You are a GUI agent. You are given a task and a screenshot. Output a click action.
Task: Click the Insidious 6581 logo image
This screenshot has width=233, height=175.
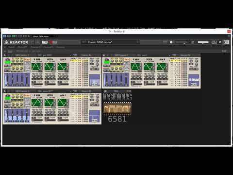click(x=117, y=108)
